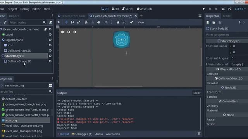This screenshot has height=139, width=248.
Task: Hide StaticBody2D's CollisionShape2D node
Action: coord(50,61)
